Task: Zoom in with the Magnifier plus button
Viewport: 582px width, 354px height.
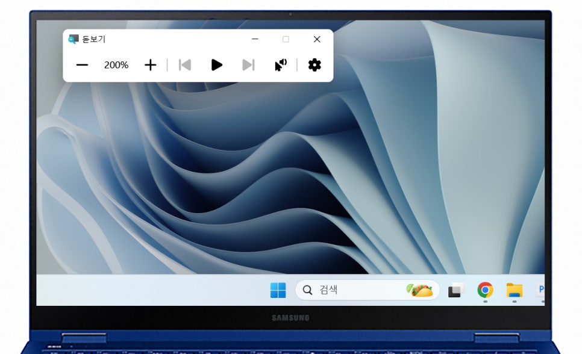Action: [151, 65]
